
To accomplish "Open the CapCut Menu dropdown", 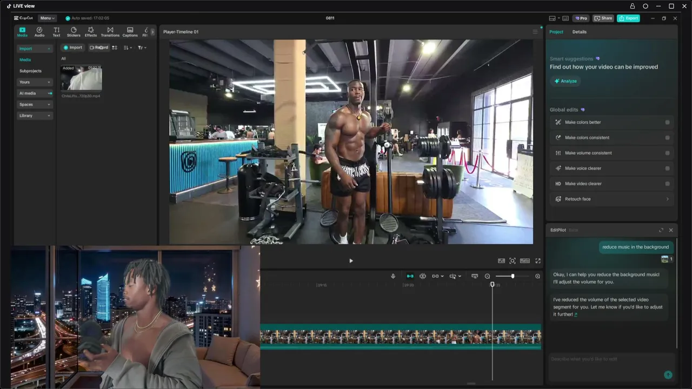I will (48, 18).
